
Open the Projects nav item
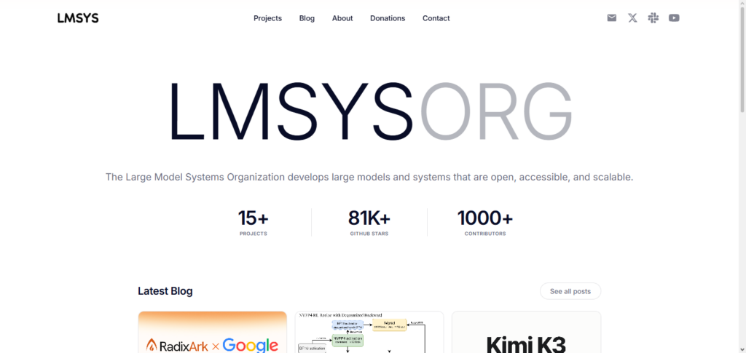tap(267, 18)
